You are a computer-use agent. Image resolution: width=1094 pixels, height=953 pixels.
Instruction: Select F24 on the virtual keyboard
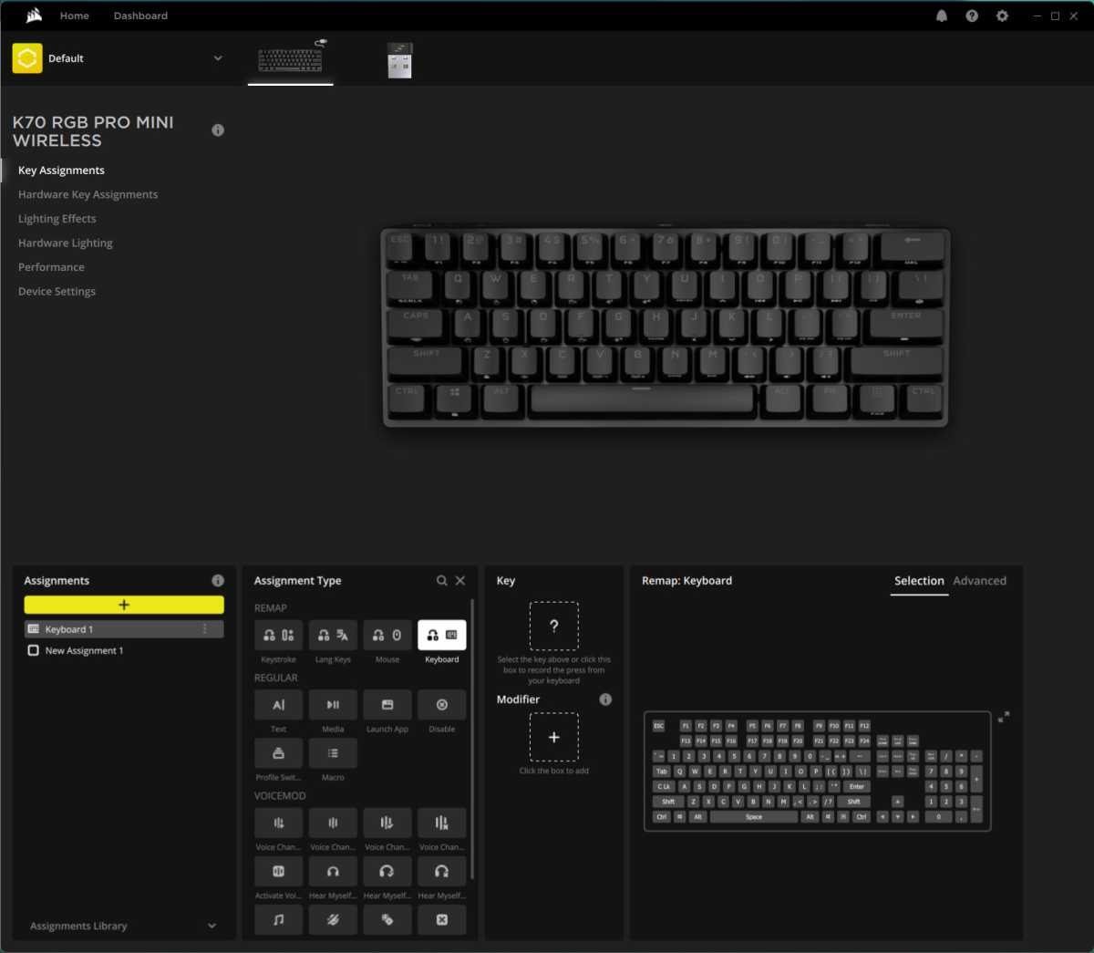pyautogui.click(x=864, y=741)
